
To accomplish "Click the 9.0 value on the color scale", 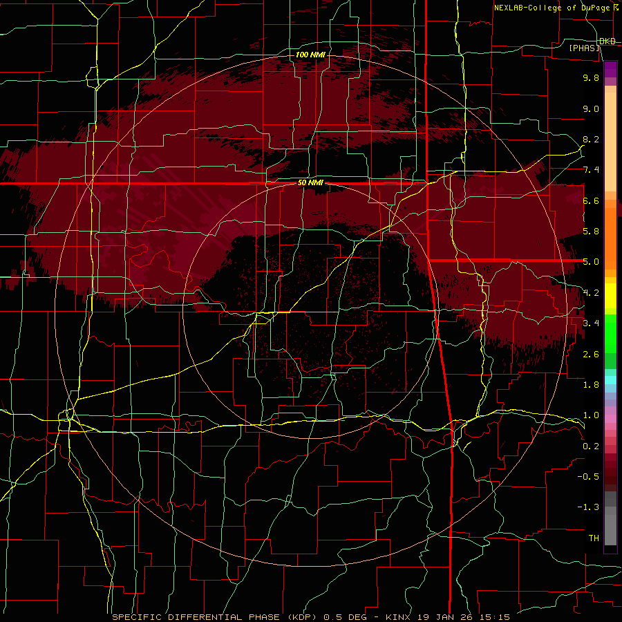I will click(x=591, y=109).
